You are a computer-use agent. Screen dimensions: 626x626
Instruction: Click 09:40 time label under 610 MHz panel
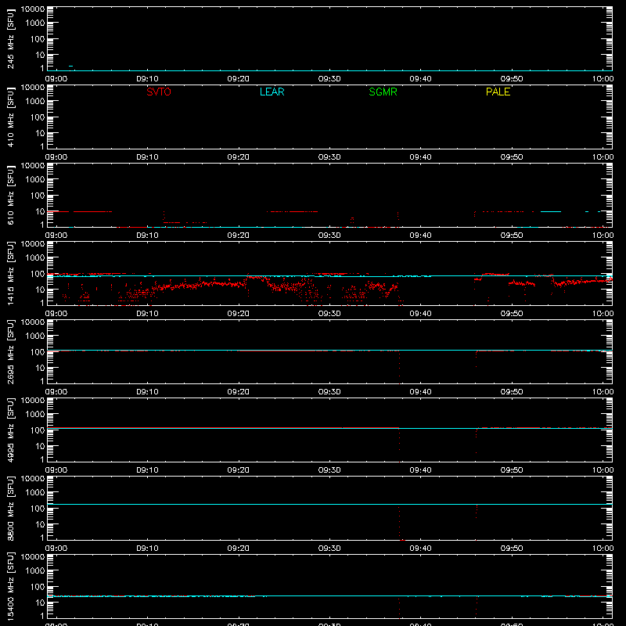420,236
